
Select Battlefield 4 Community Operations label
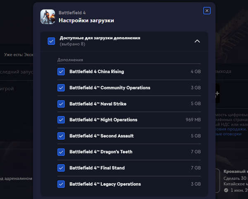110,88
